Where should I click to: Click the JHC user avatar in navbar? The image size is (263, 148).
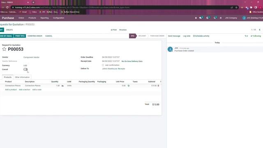(x=244, y=18)
